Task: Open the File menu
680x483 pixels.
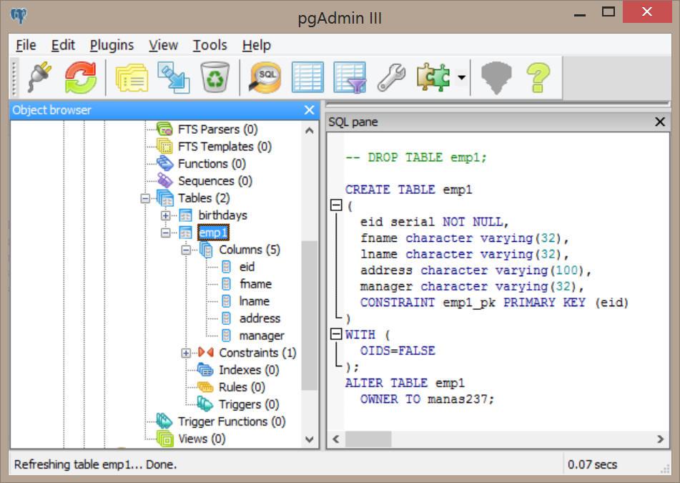Action: coord(26,45)
